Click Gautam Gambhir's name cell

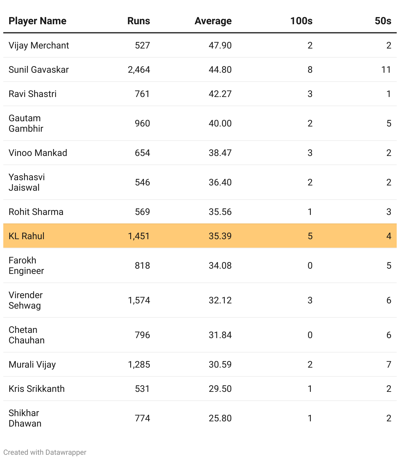point(26,123)
